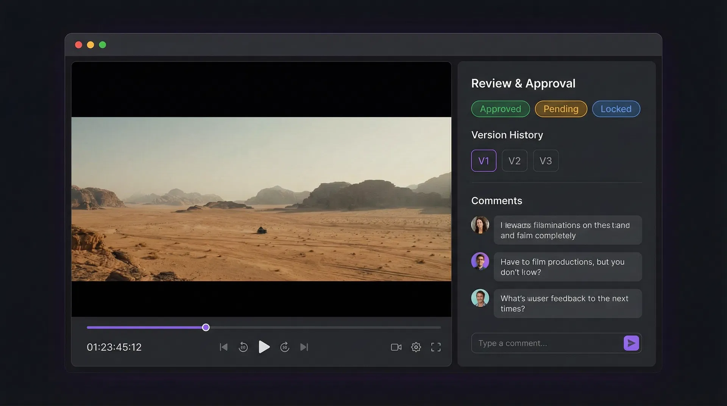Viewport: 727px width, 406px height.
Task: Open player settings gear
Action: [x=416, y=347]
